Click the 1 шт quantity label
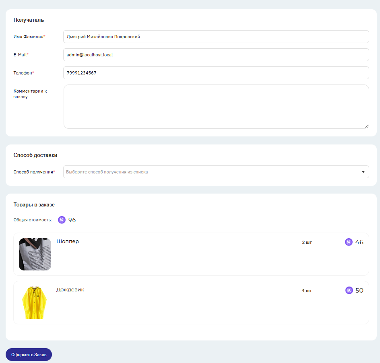 (x=307, y=291)
